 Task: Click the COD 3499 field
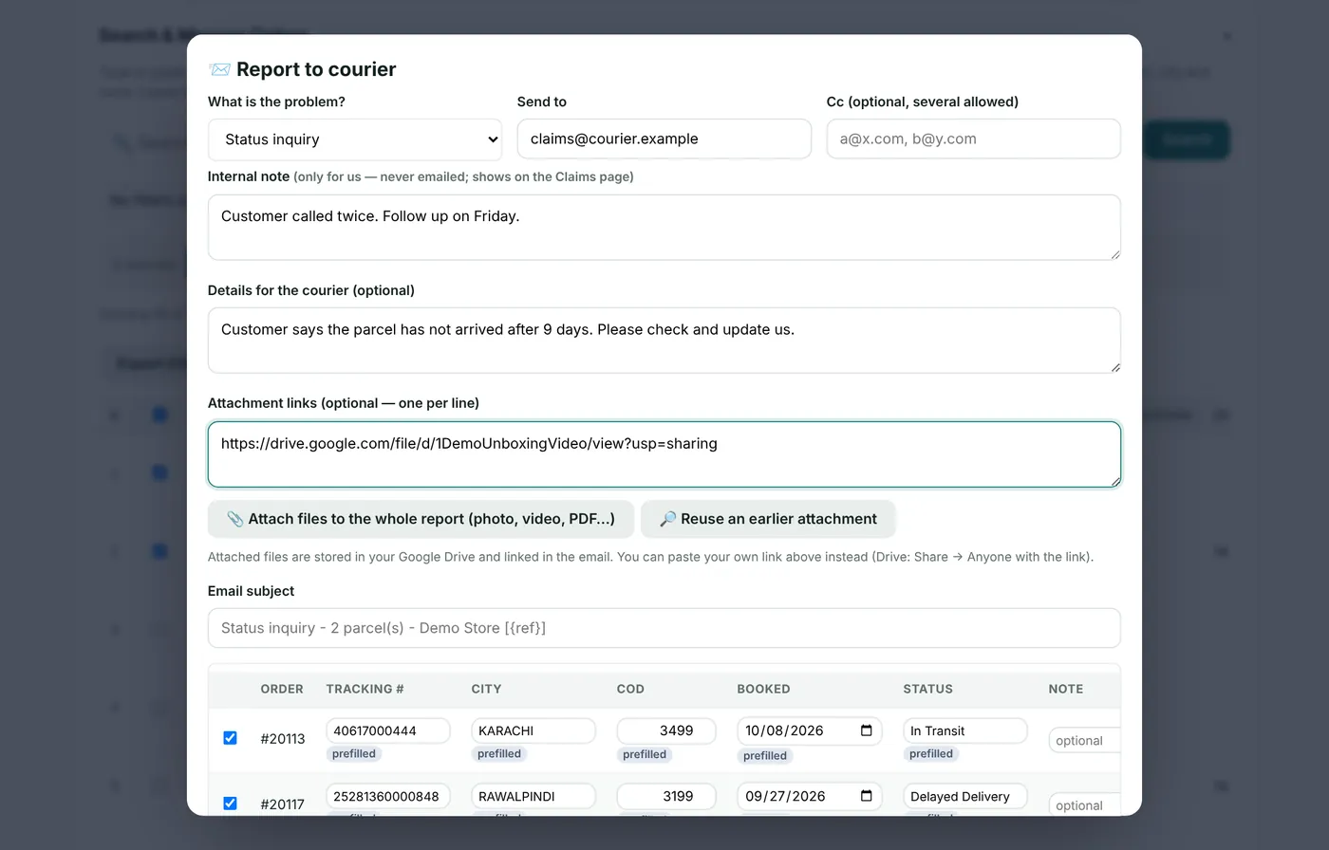click(x=666, y=730)
